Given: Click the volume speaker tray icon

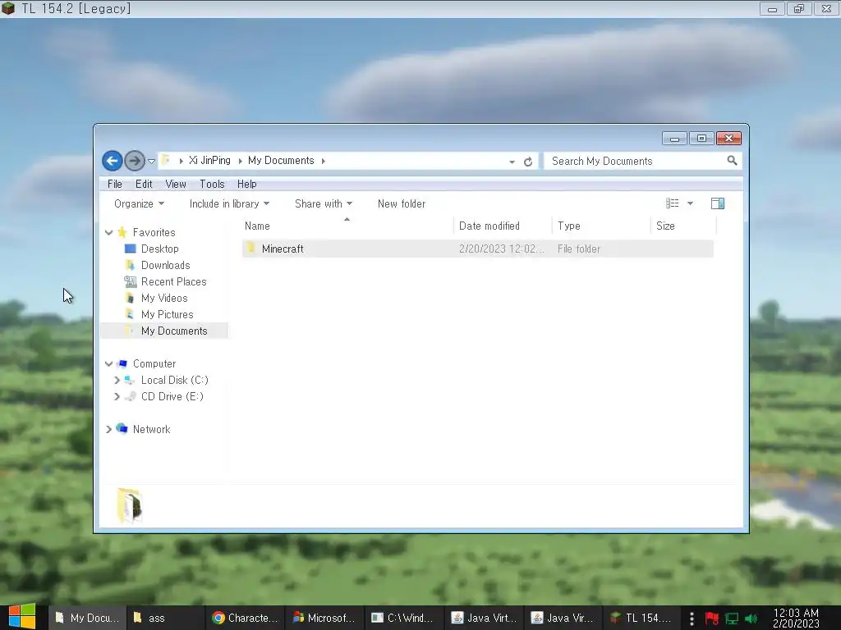Looking at the screenshot, I should (x=751, y=619).
